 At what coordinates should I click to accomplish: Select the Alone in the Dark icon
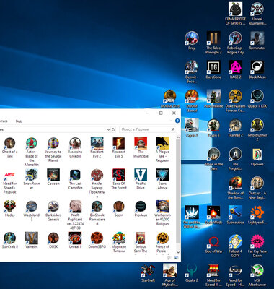click(213, 159)
